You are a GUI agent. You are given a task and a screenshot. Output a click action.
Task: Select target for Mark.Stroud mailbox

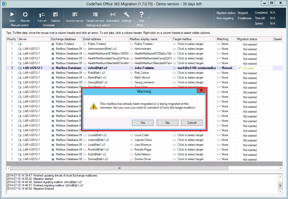pyautogui.click(x=190, y=78)
